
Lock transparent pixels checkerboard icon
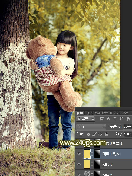88,134
